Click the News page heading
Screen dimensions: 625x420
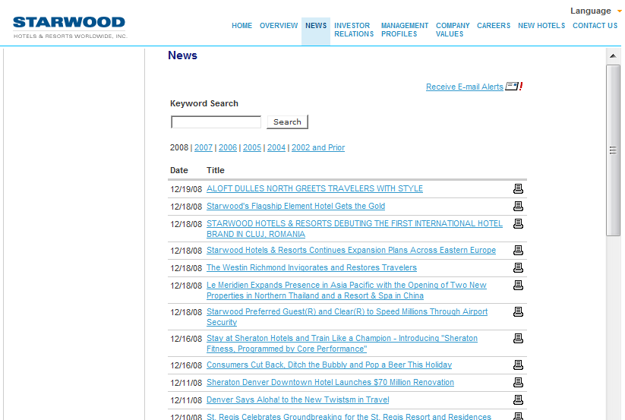[182, 55]
